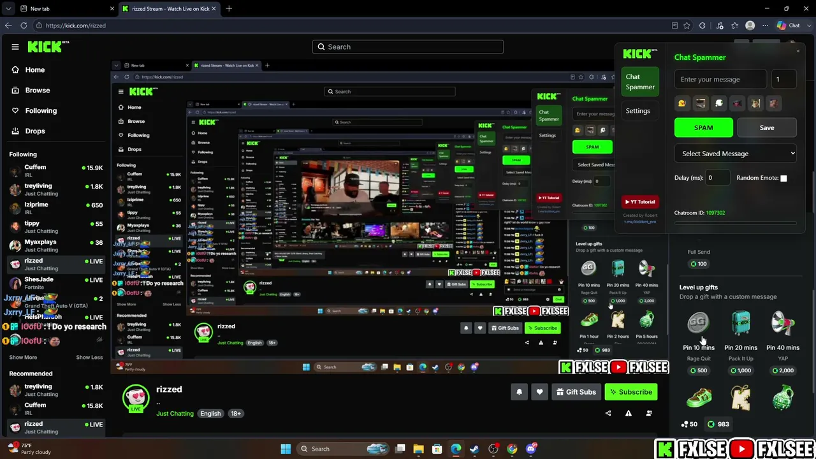816x459 pixels.
Task: Select the Chat Spammer tab
Action: tap(640, 82)
